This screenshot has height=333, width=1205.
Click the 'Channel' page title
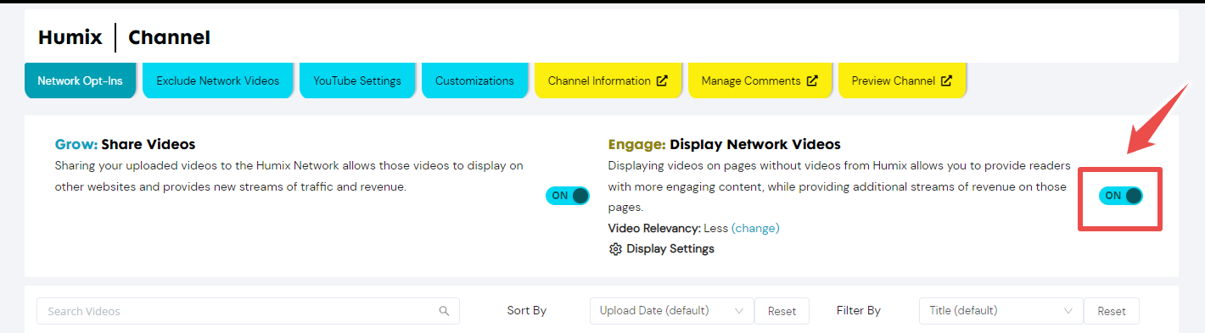pyautogui.click(x=169, y=37)
